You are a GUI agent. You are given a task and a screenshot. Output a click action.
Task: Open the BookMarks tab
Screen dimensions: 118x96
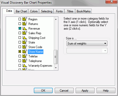coord(83,11)
